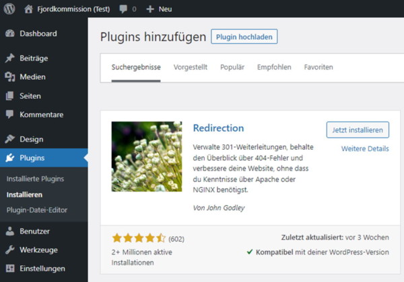The height and width of the screenshot is (282, 404).
Task: Open Weitere Details link
Action: click(365, 148)
